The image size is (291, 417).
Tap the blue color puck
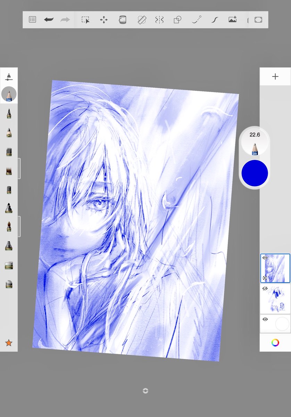click(255, 173)
